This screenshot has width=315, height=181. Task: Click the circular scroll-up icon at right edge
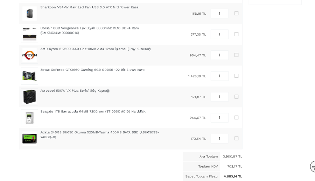(313, 167)
